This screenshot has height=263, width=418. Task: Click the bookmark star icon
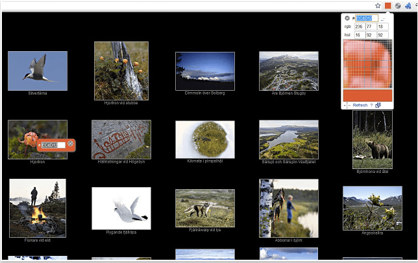[x=378, y=6]
